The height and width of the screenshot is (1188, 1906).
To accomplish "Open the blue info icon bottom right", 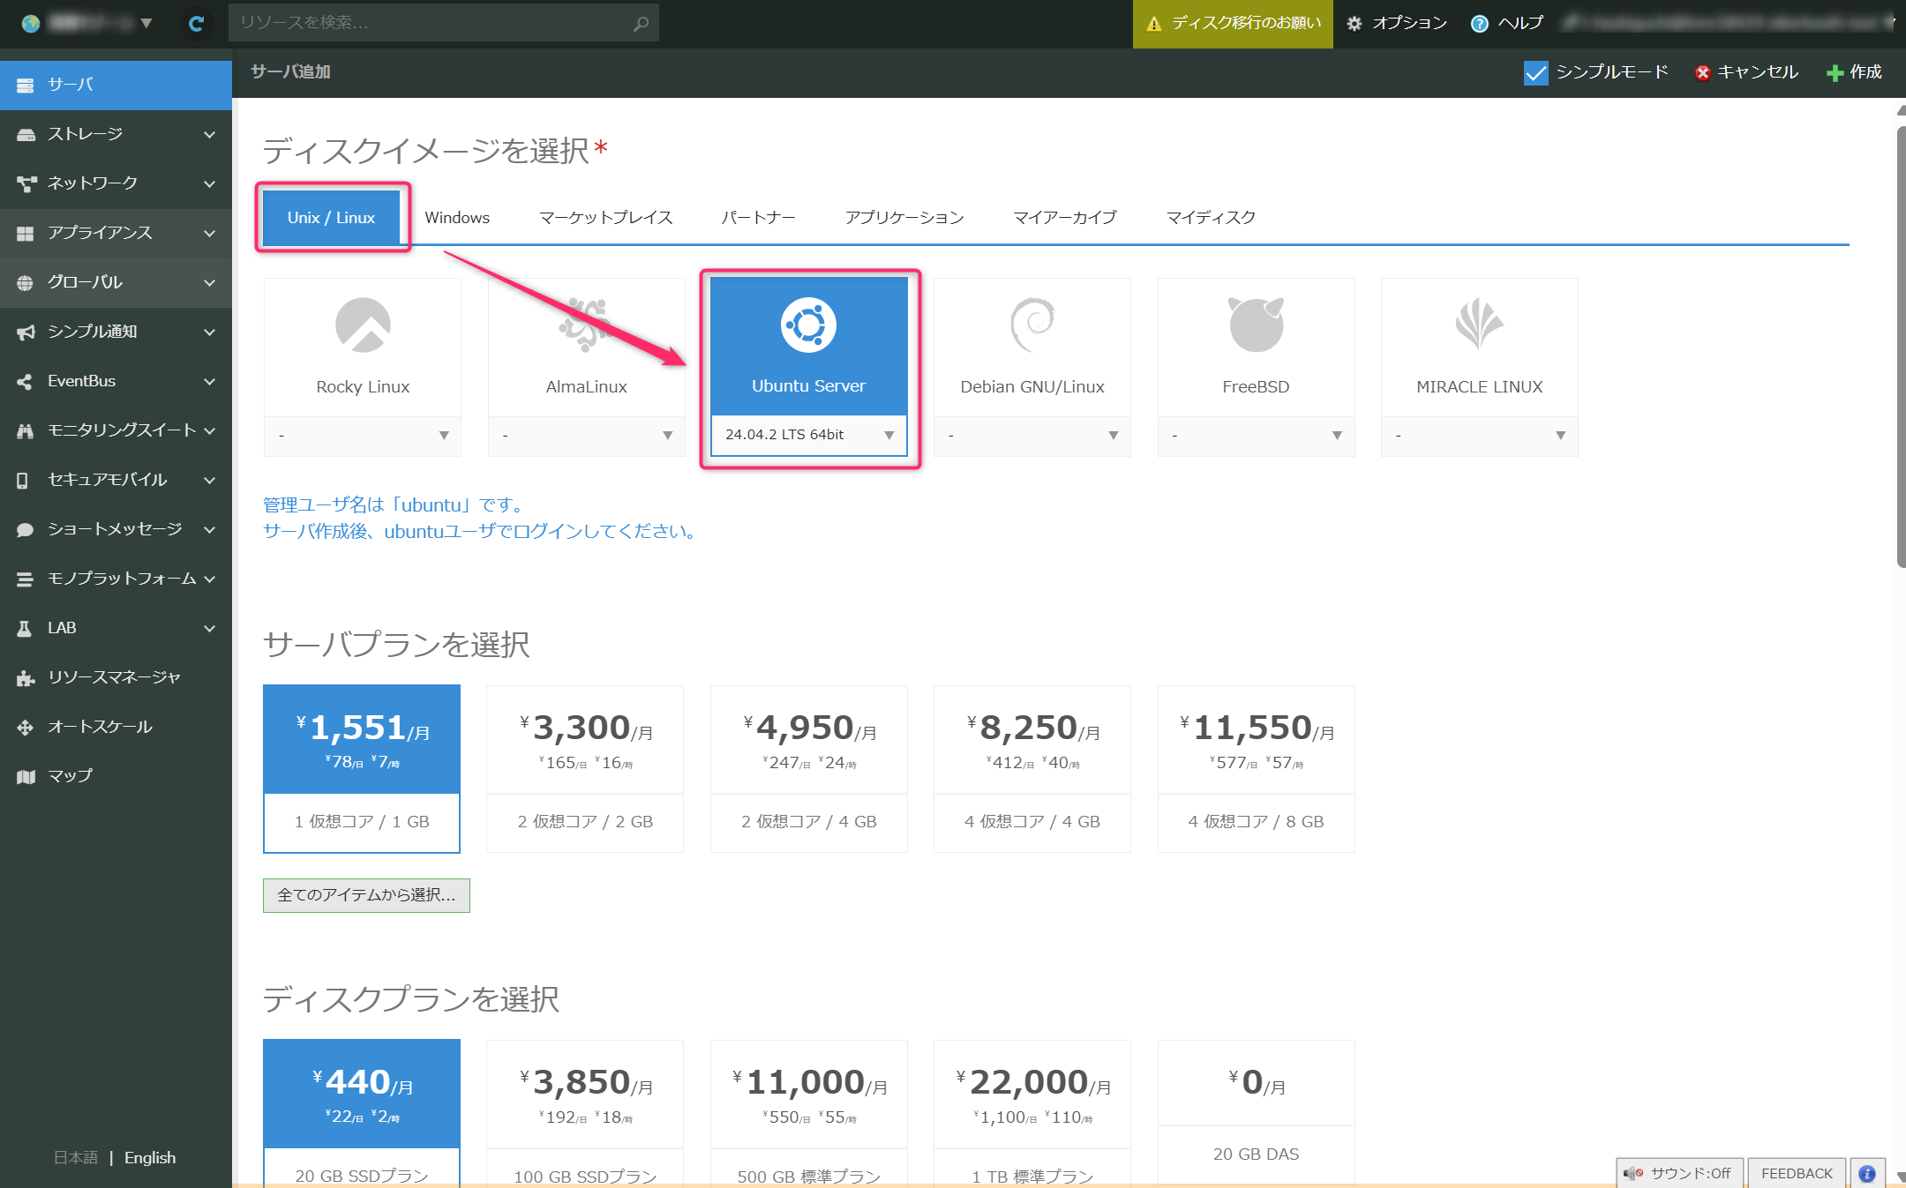I will (1867, 1173).
